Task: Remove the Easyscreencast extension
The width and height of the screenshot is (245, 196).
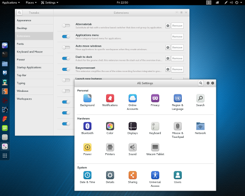Action: [x=177, y=69]
